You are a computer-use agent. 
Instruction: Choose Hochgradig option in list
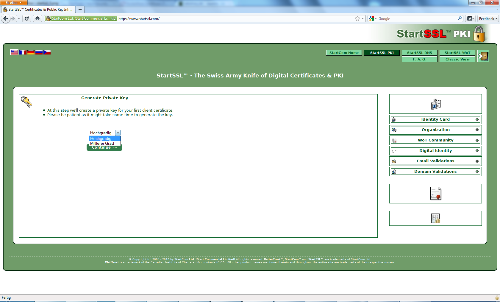click(105, 138)
